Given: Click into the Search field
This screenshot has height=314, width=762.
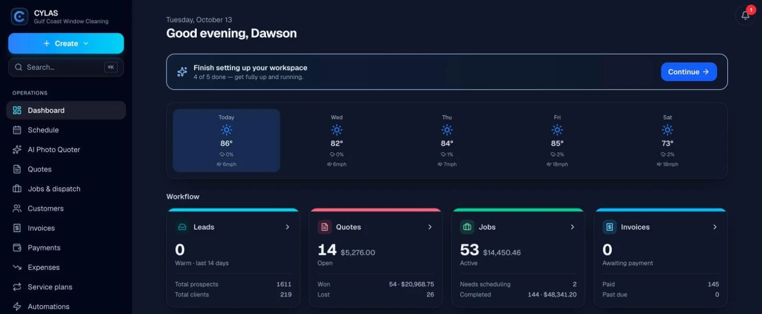Looking at the screenshot, I should tap(66, 67).
